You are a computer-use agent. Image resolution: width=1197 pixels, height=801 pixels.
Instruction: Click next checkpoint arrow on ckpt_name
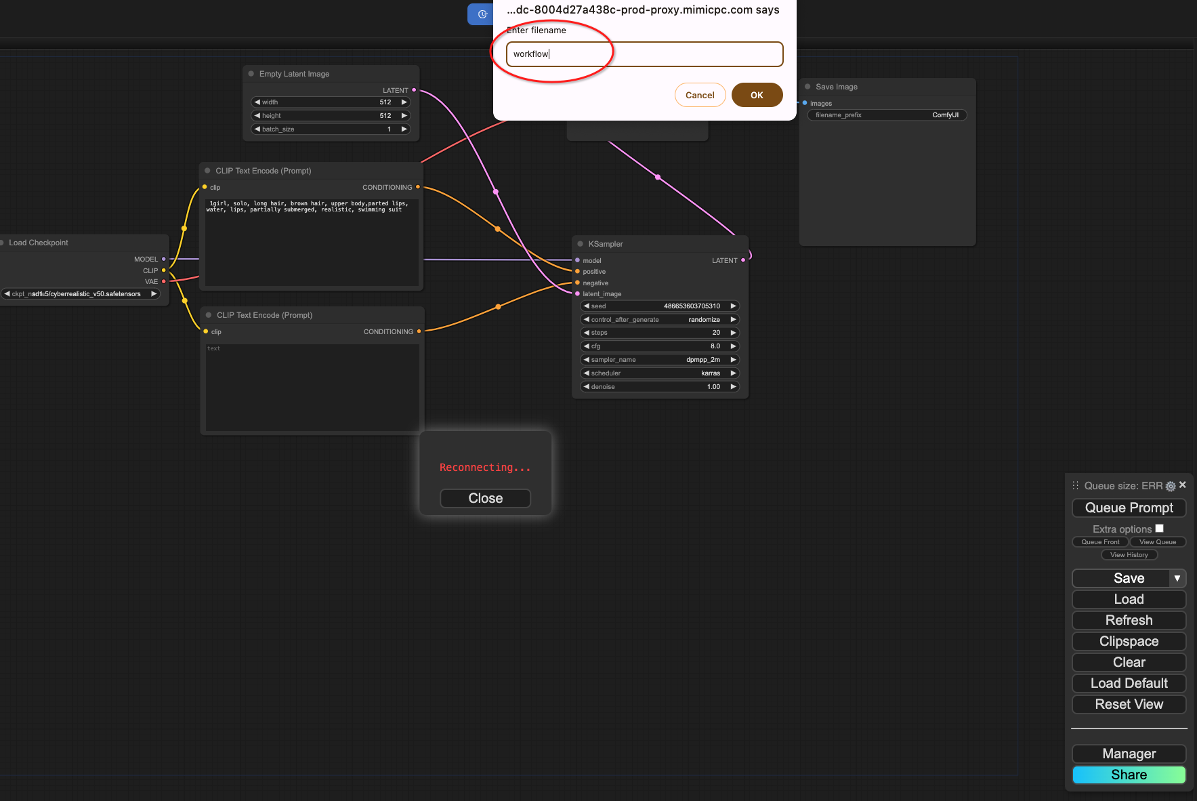pyautogui.click(x=154, y=294)
